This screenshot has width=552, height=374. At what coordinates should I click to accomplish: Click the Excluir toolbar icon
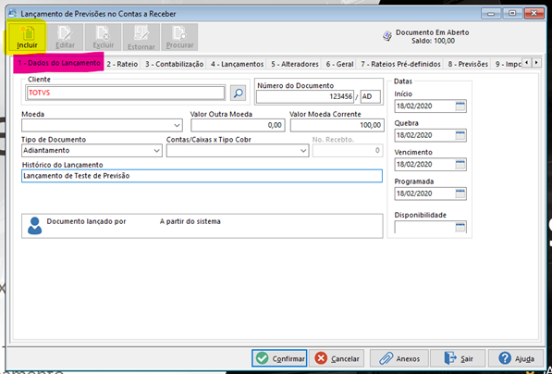[x=104, y=37]
